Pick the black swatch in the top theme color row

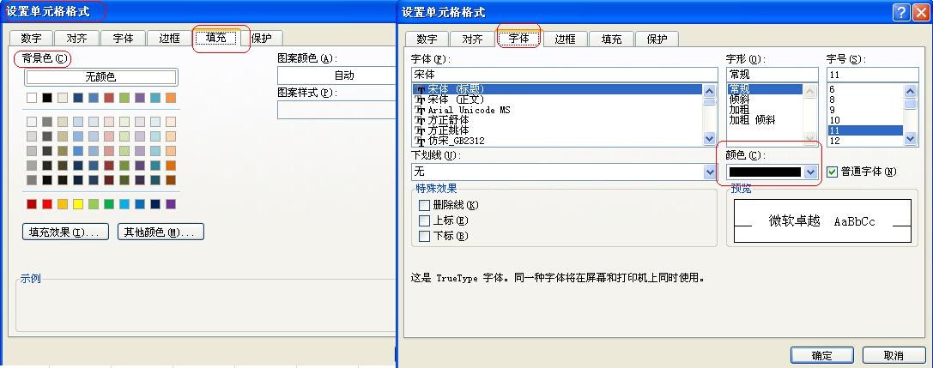(47, 98)
